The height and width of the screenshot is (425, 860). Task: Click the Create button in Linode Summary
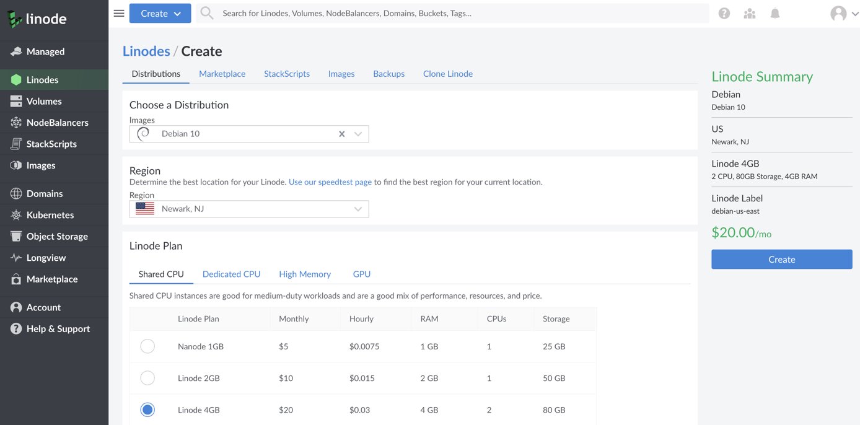click(781, 260)
